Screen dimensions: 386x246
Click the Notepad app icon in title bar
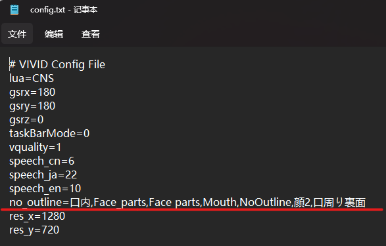[x=14, y=10]
